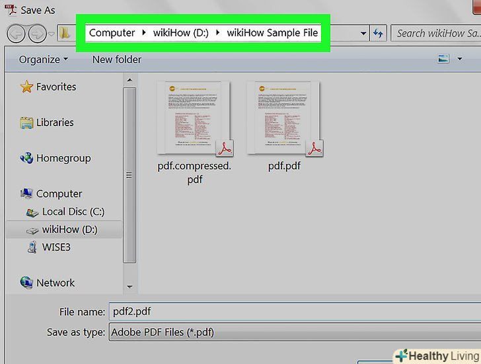Screen dimensions: 481x364
Task: Click the Libraries icon
Action: coord(26,123)
